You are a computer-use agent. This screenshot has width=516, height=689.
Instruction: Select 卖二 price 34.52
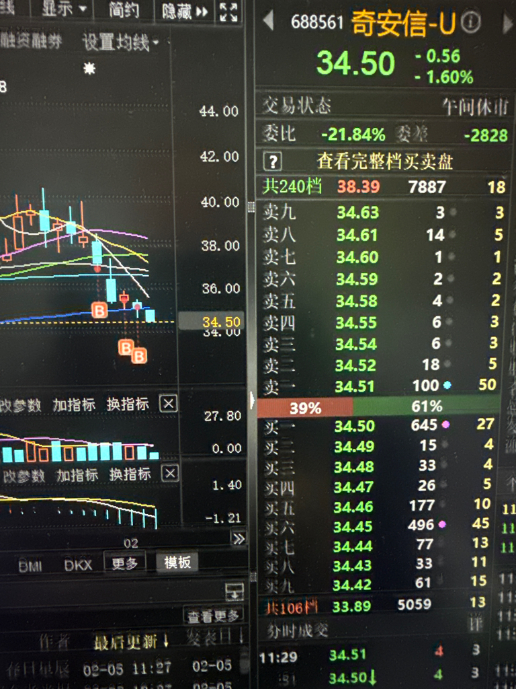(x=355, y=365)
